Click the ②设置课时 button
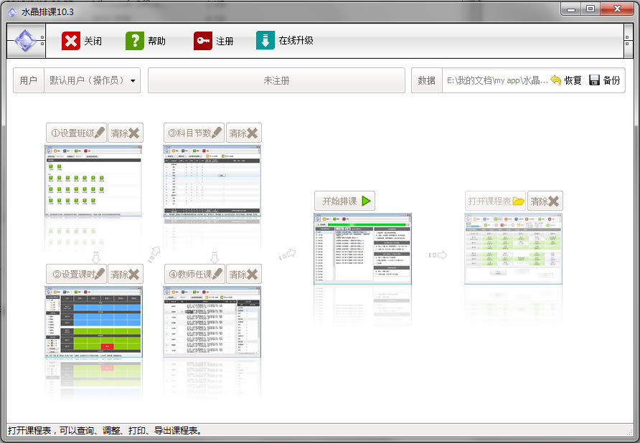 tap(76, 274)
